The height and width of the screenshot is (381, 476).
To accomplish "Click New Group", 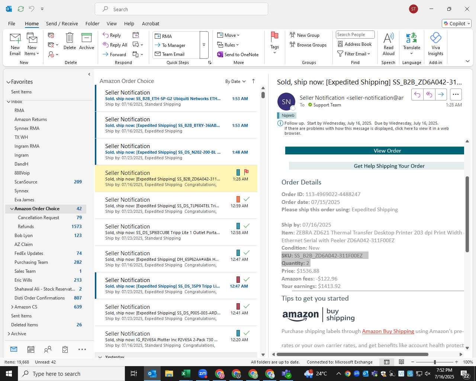I will tap(305, 35).
